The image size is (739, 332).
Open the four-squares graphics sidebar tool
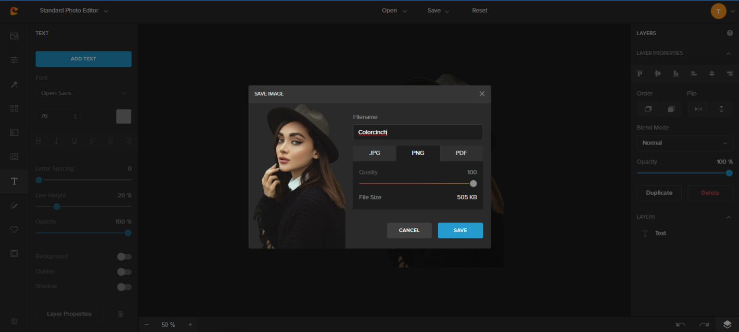tap(14, 109)
